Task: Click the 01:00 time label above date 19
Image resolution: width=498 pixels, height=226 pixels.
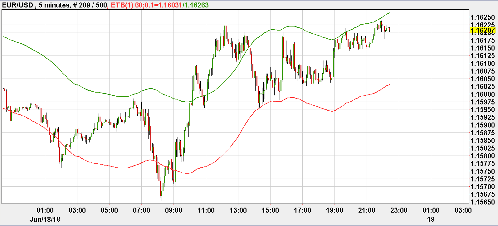Action: coord(431,210)
